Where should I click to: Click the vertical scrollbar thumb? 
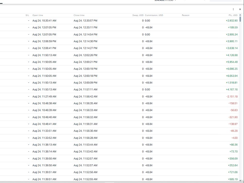pos(240,19)
